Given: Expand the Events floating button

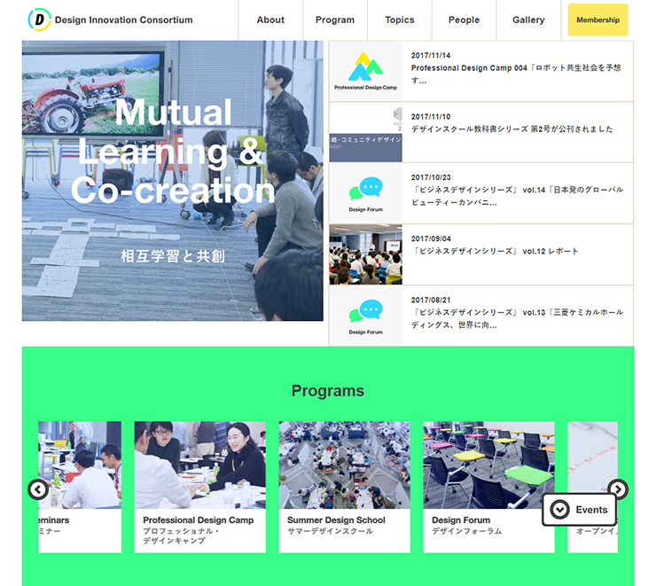Looking at the screenshot, I should click(580, 510).
